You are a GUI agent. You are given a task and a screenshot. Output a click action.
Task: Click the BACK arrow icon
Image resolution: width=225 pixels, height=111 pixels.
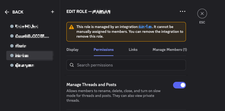[x=7, y=12]
